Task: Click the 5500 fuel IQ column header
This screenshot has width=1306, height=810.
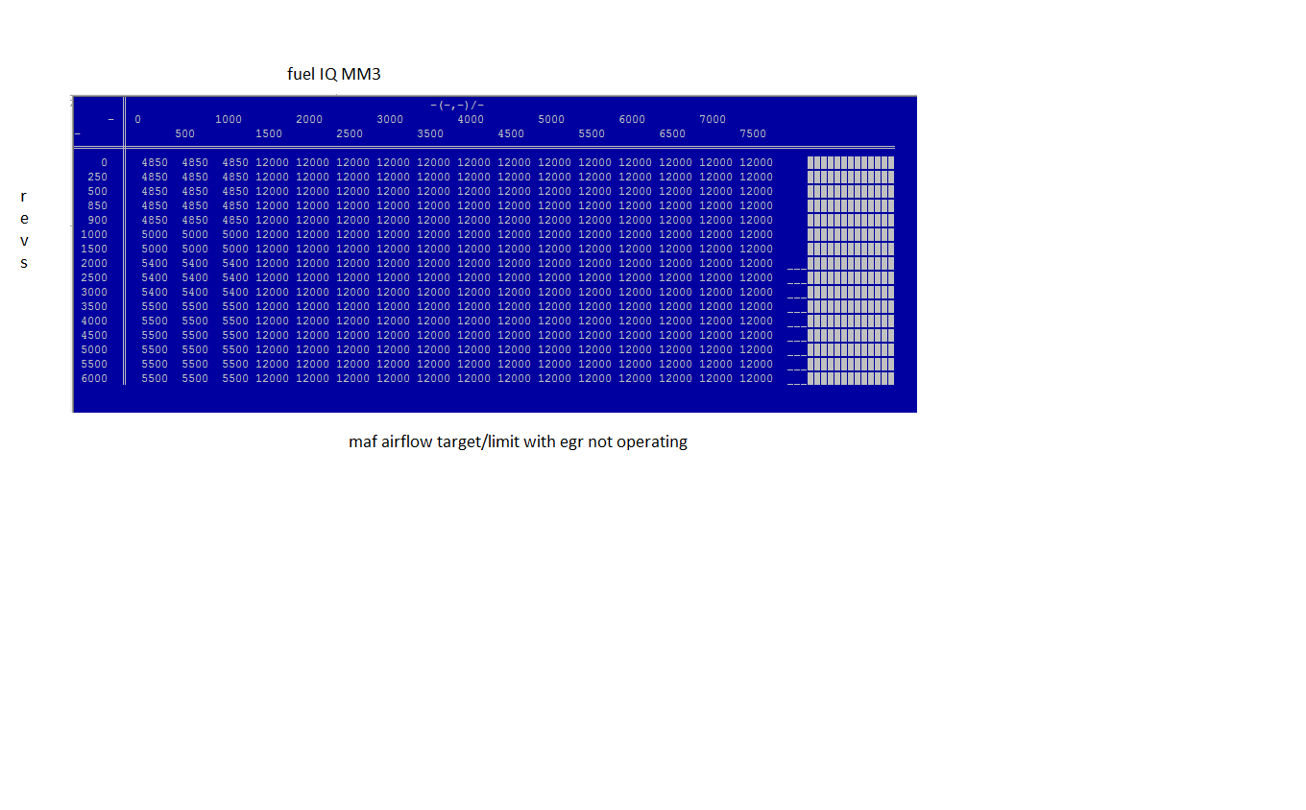Action: click(592, 134)
